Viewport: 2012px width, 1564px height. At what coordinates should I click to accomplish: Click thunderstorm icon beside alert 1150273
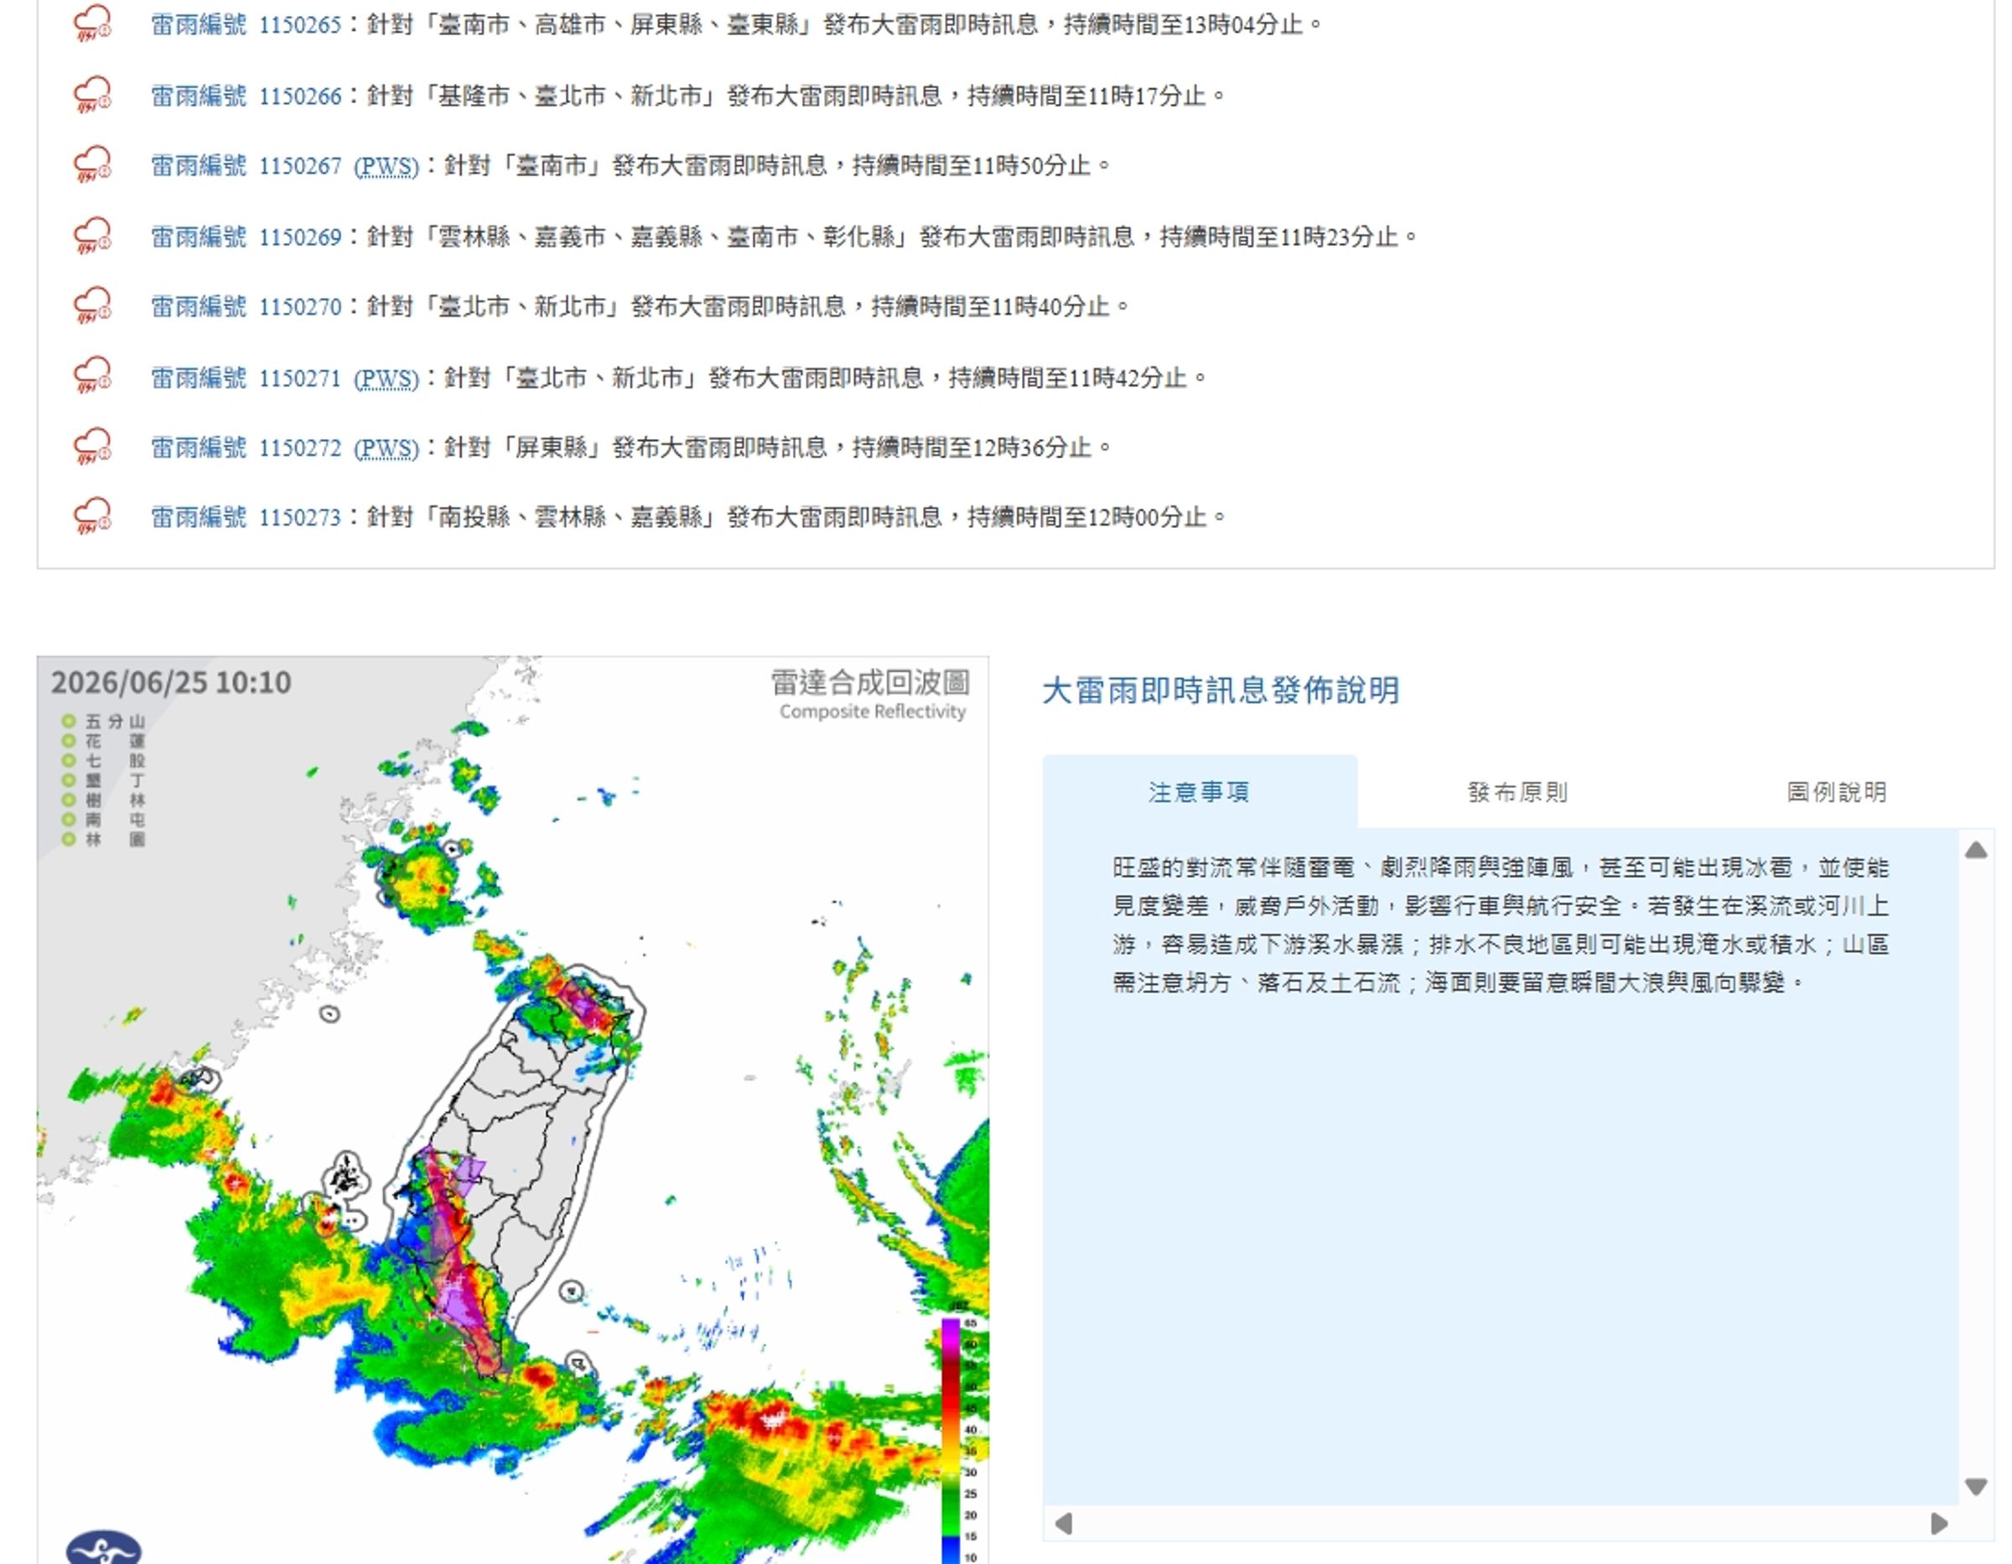coord(92,515)
